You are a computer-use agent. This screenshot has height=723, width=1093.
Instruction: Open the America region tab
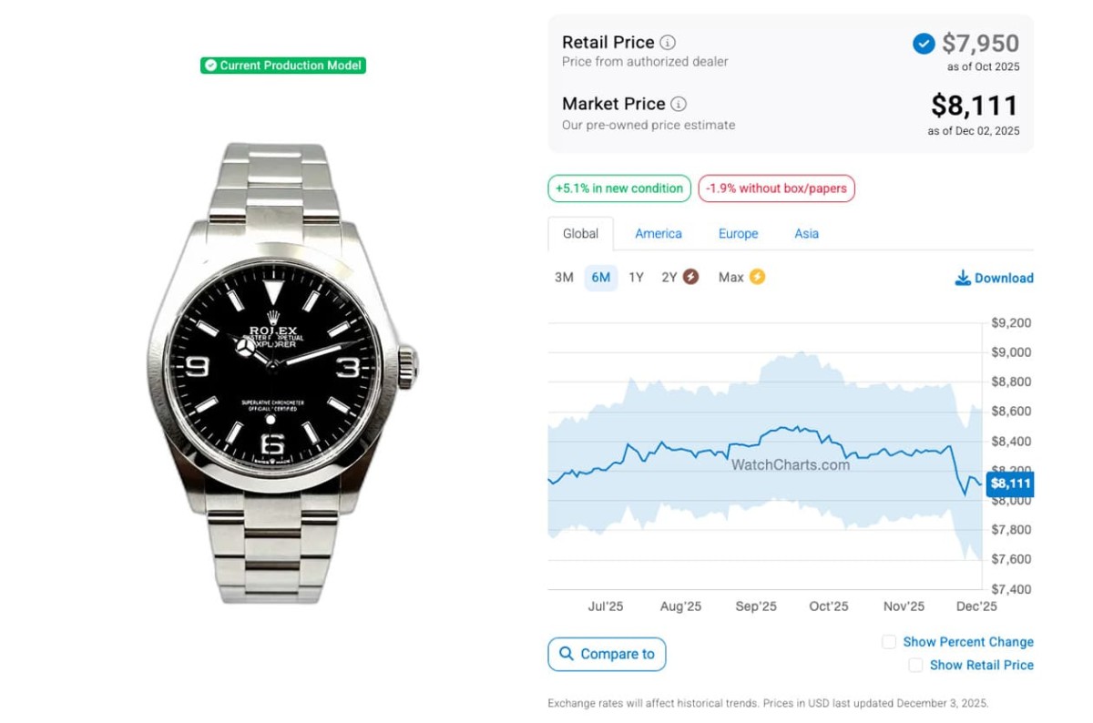(x=659, y=234)
